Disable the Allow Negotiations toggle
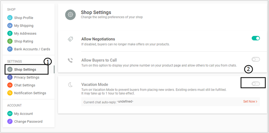 256,38
